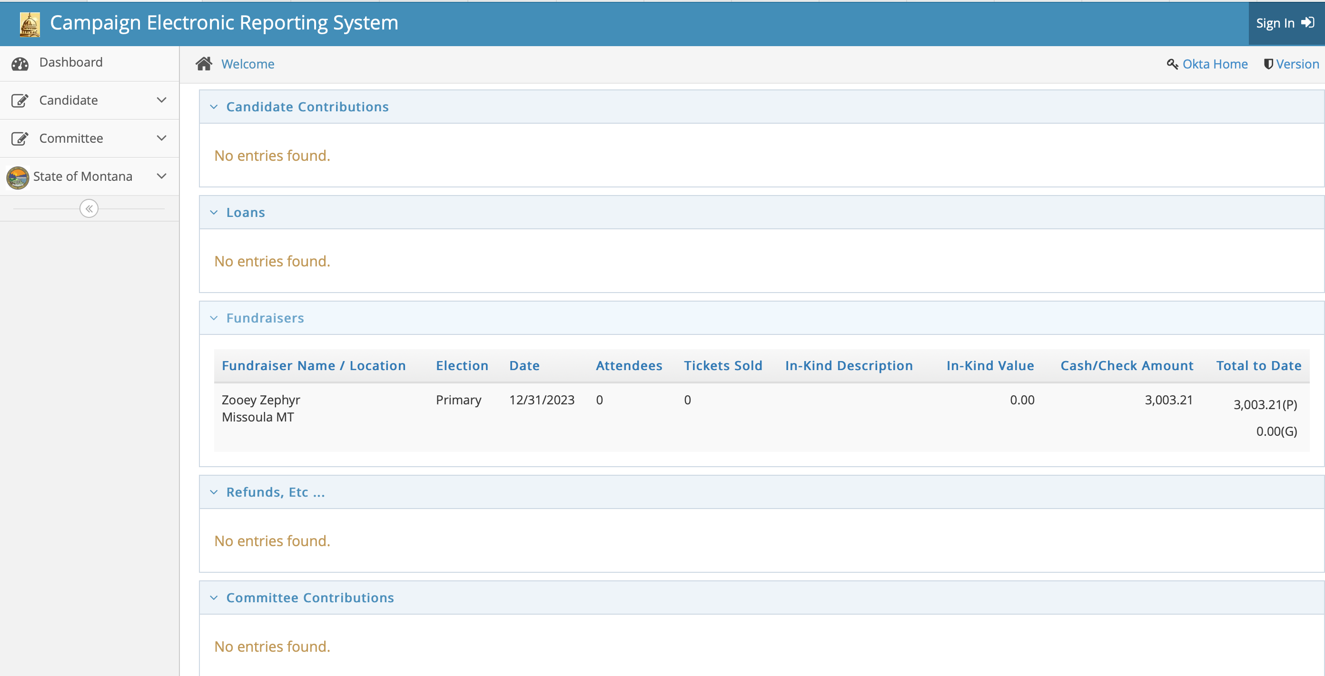This screenshot has width=1325, height=676.
Task: Sort by Cash/Check Amount column header
Action: pos(1127,365)
